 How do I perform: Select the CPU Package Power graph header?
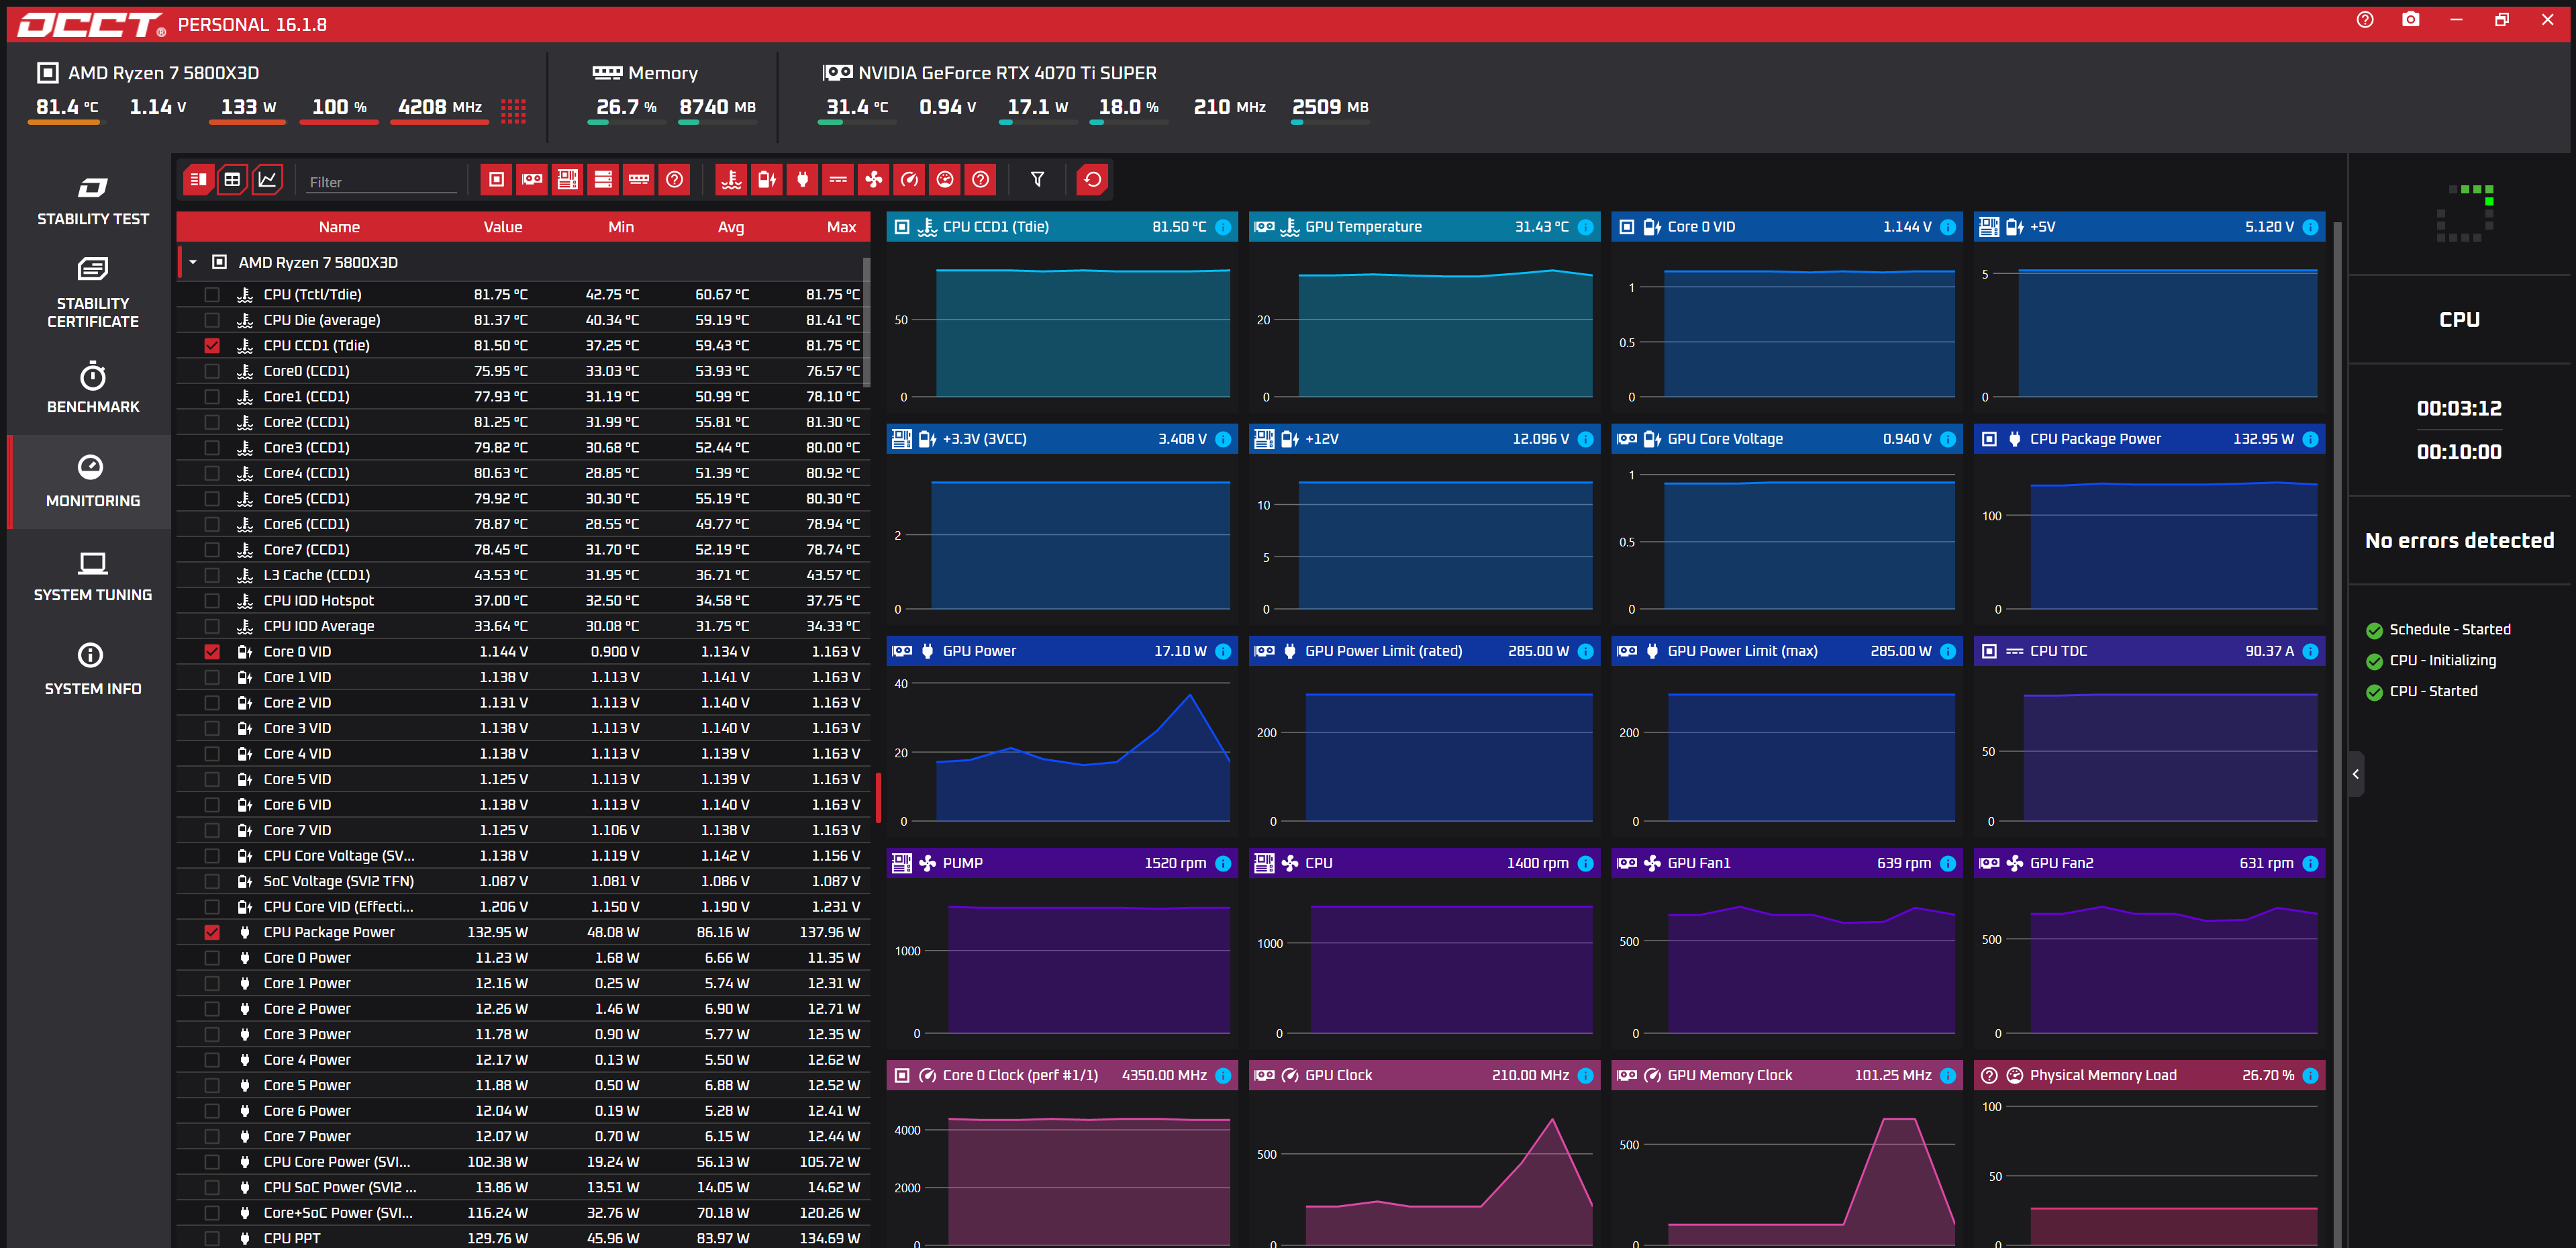click(x=2149, y=439)
